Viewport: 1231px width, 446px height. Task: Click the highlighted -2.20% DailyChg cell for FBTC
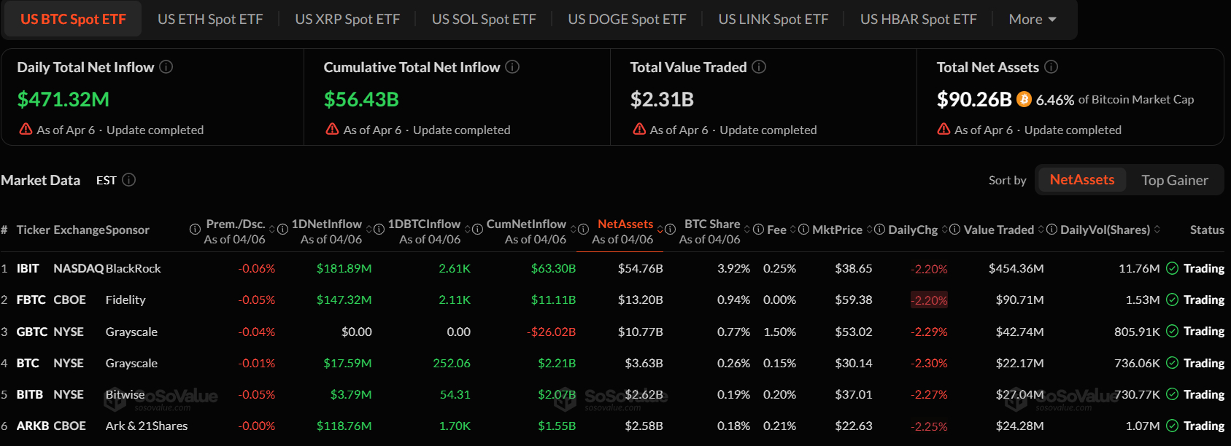coord(928,300)
